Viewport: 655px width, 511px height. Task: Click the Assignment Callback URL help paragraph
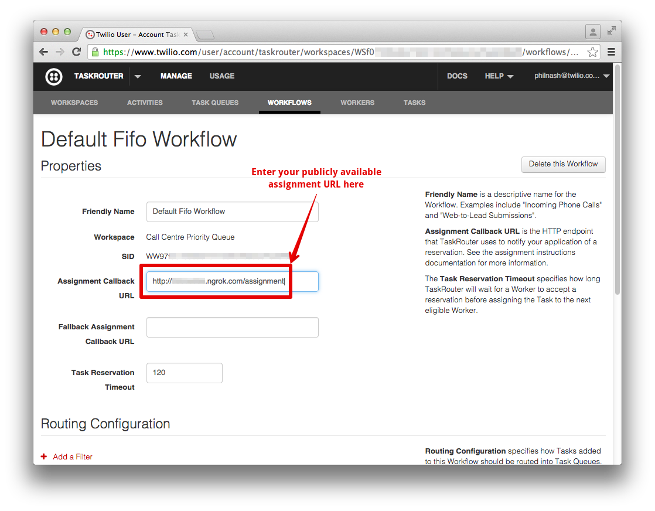511,247
